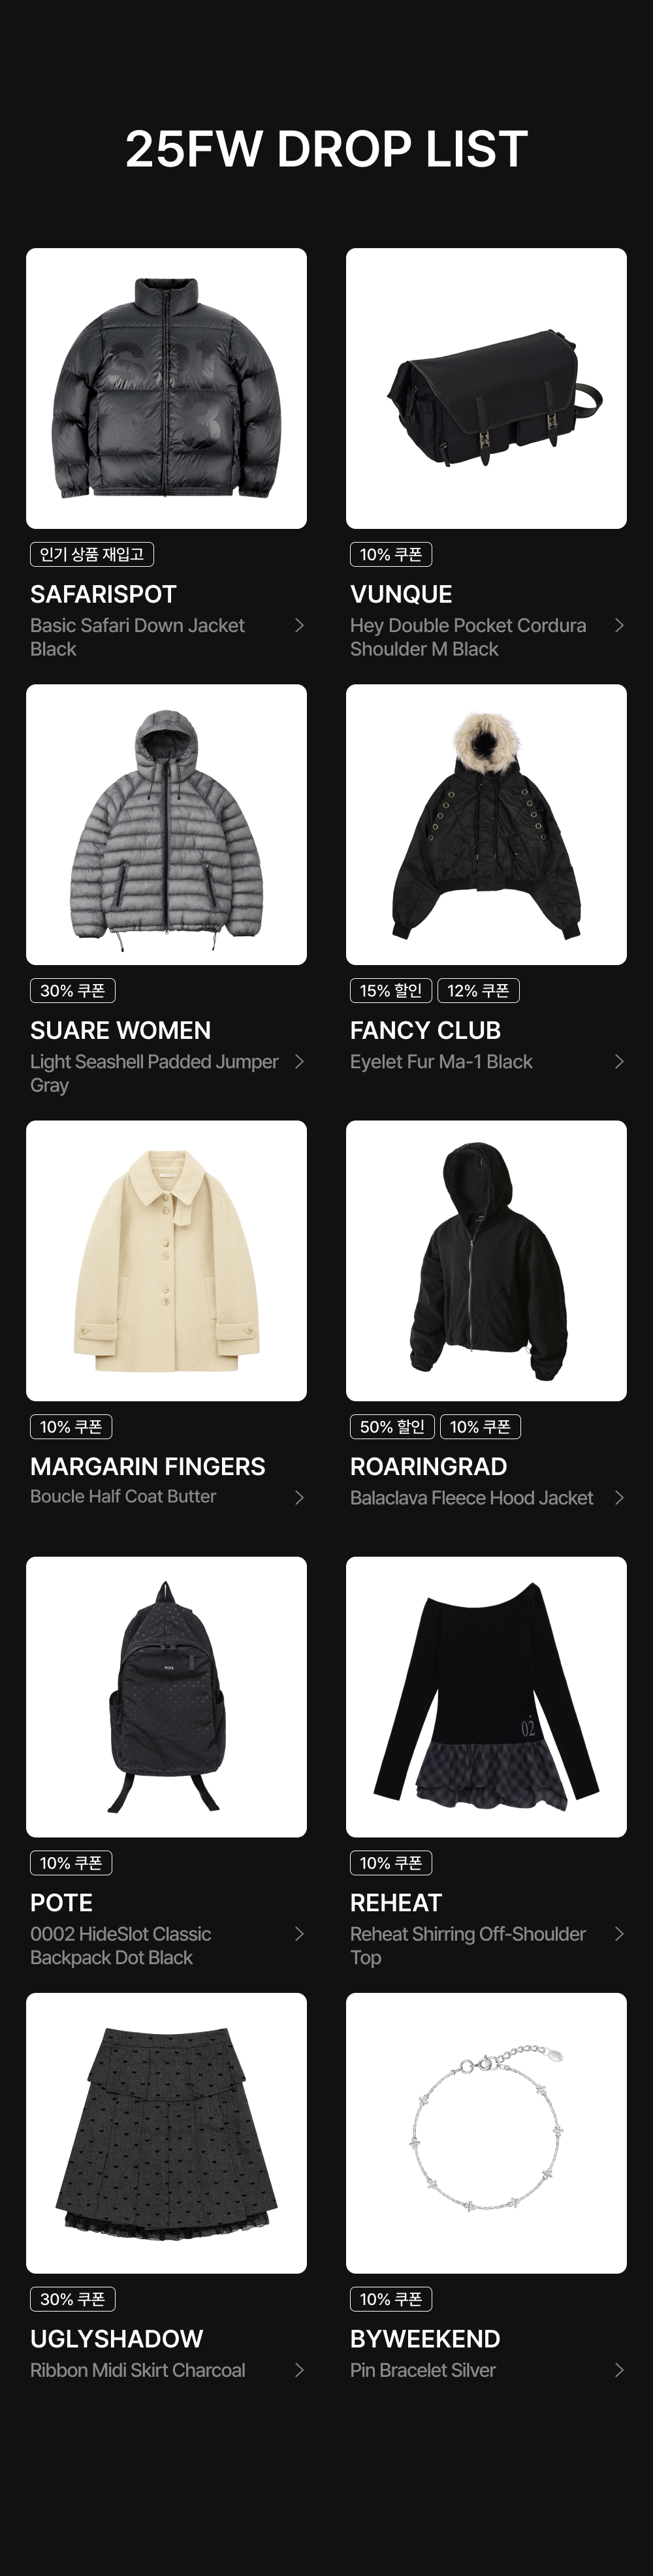Tap the 50% 할인 tag for Roaringrad

(x=392, y=1426)
